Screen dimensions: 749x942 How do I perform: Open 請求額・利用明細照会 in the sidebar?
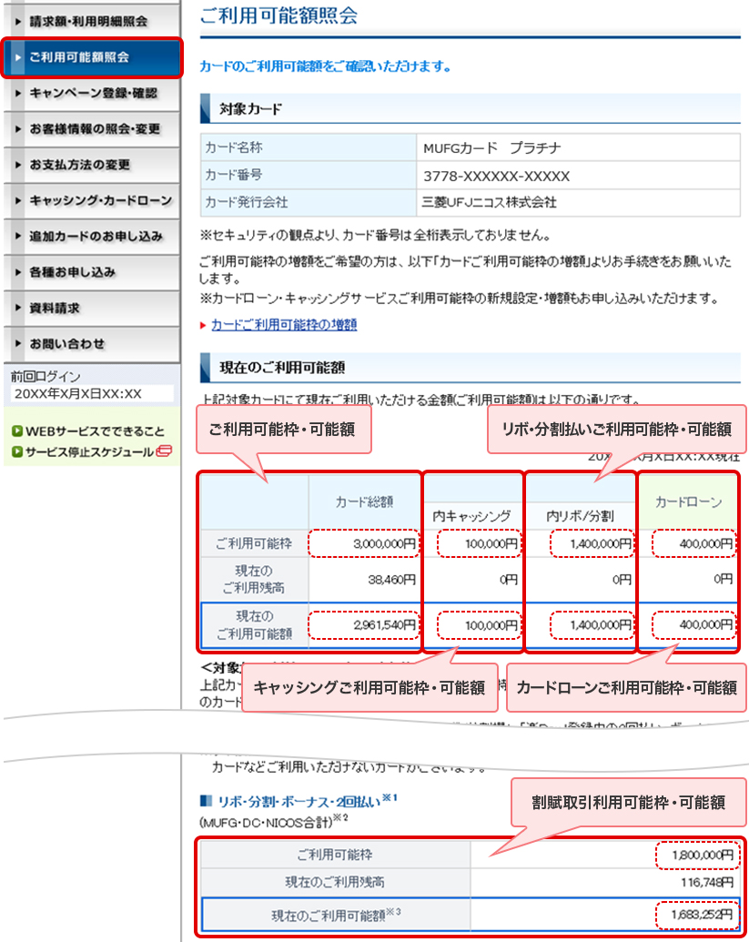click(x=88, y=20)
